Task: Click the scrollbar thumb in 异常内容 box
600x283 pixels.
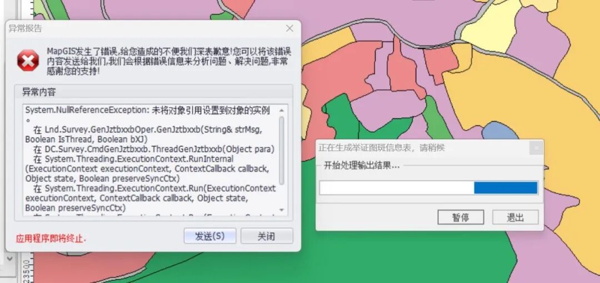Action: 282,151
